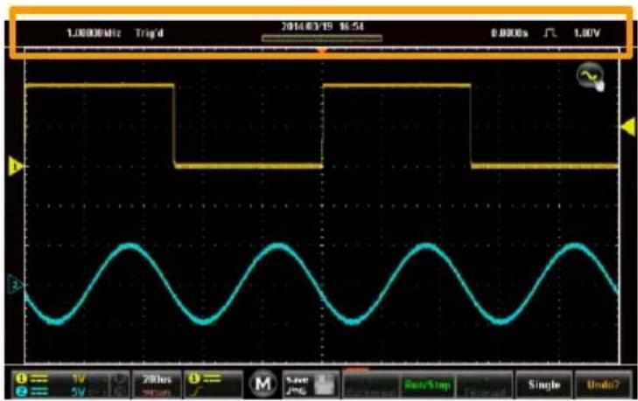Click the 1V channel 1 scale value
638x401 pixels.
pos(80,378)
